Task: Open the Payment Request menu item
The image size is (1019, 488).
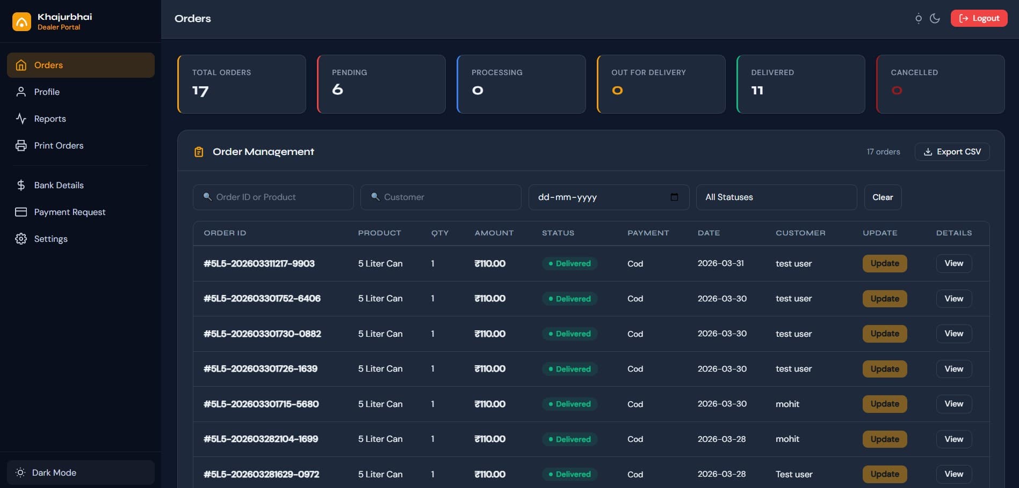Action: click(81, 212)
